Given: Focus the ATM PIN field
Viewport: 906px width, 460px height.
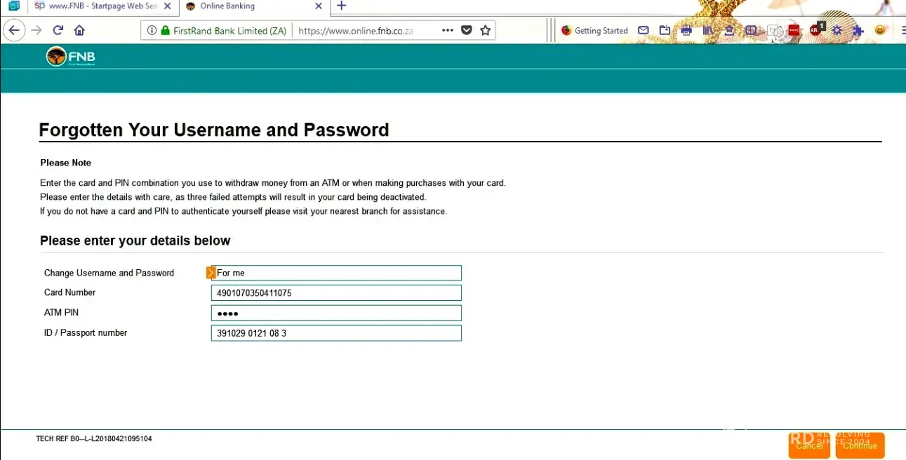Looking at the screenshot, I should (336, 313).
